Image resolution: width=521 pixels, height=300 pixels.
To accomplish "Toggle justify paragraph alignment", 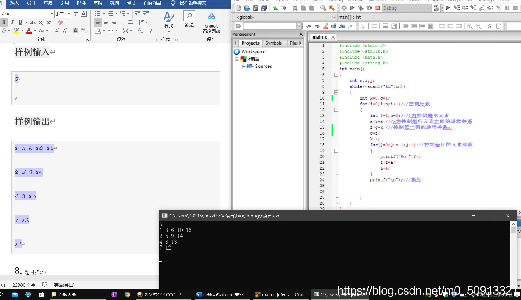I will (x=122, y=22).
